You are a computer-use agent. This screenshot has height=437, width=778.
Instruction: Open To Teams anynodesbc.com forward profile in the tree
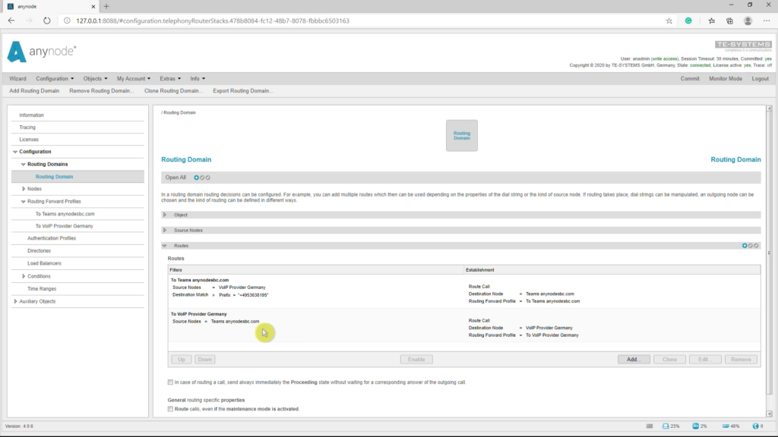pyautogui.click(x=65, y=214)
